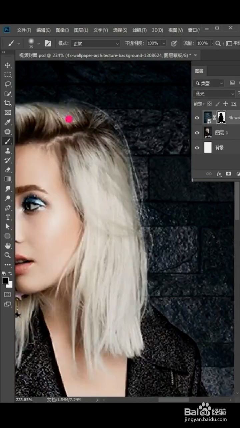Open the tool preset picker arrow

click(19, 43)
